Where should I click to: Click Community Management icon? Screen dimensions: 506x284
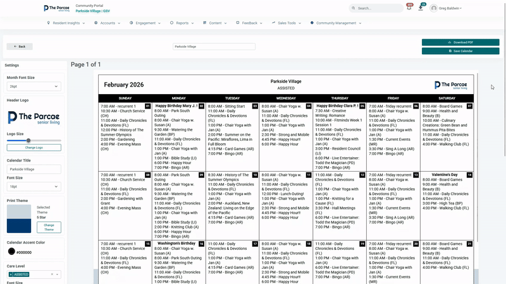pos(312,23)
